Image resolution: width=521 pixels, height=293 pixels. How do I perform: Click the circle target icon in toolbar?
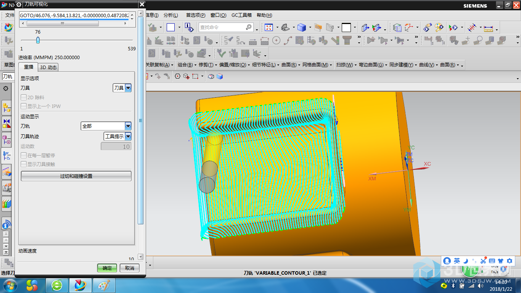276,40
